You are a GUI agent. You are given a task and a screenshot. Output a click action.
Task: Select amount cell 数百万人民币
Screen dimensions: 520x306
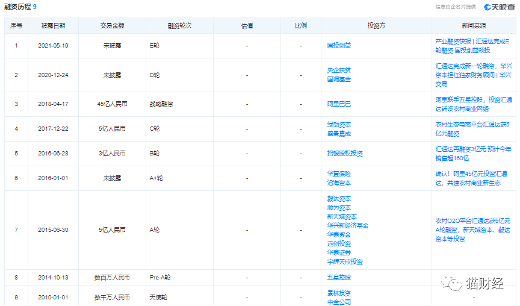(112, 277)
